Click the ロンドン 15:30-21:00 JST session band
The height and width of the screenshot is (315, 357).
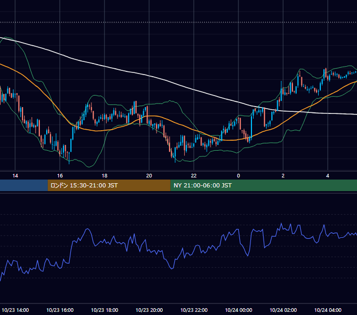(x=109, y=185)
